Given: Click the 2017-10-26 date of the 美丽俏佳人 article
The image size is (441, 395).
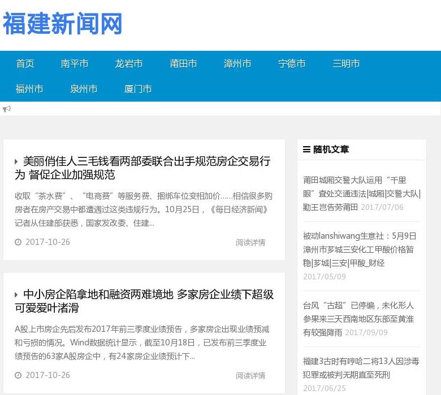Looking at the screenshot, I should (x=47, y=242).
